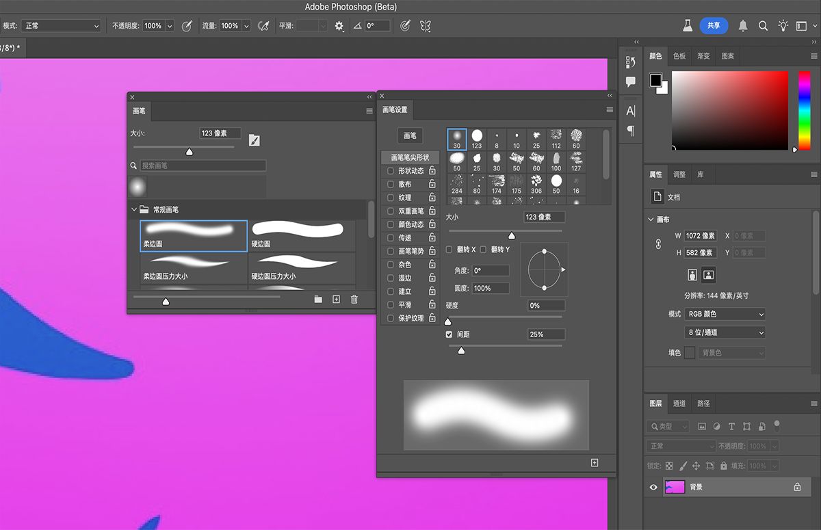Open the Brush Settings panel menu
This screenshot has height=530, width=821.
pos(610,109)
